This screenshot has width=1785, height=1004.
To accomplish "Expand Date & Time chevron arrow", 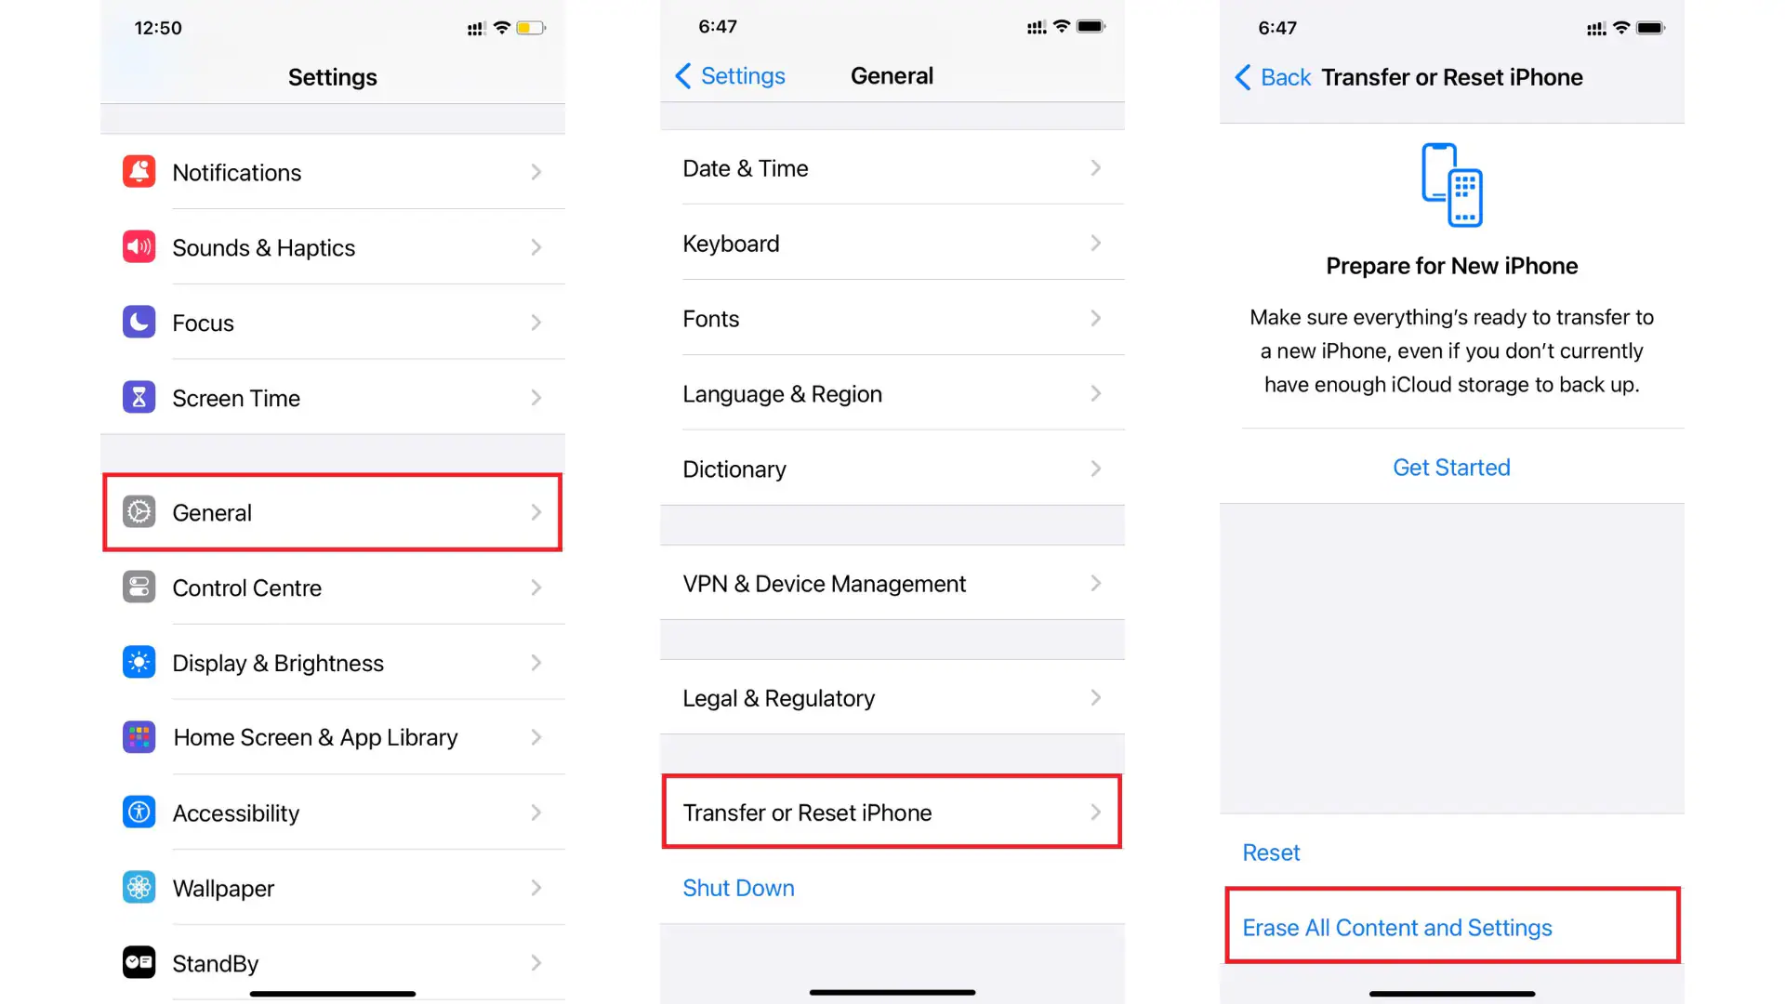I will pyautogui.click(x=1096, y=168).
